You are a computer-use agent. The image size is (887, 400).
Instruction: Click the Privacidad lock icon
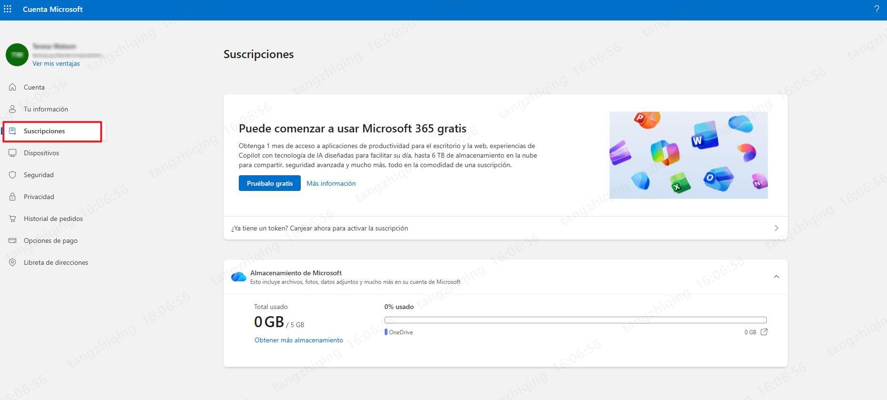(12, 197)
